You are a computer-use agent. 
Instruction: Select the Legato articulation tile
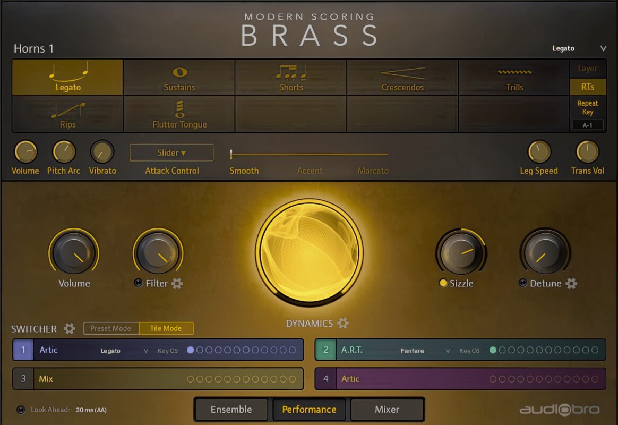68,77
